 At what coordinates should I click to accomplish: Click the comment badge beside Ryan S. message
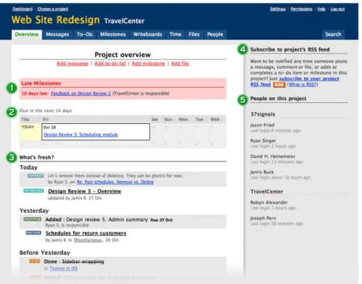tap(36, 175)
